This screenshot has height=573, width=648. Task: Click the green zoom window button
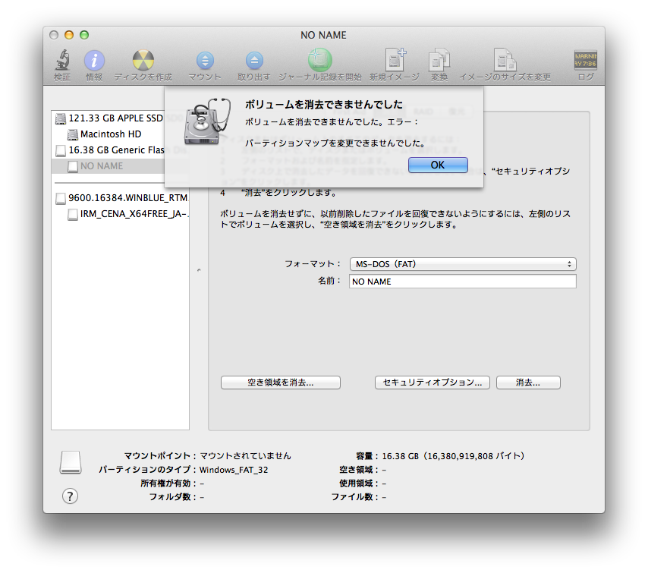coord(84,35)
